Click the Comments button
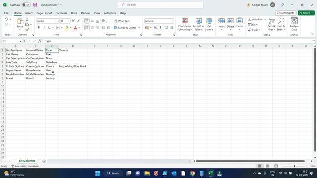Image resolution: width=317 pixels, height=178 pixels. click(286, 13)
